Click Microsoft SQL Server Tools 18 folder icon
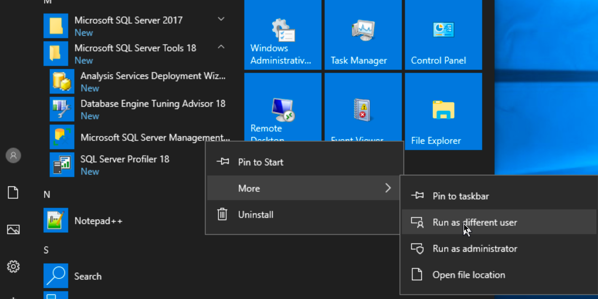This screenshot has height=299, width=598. click(x=56, y=54)
